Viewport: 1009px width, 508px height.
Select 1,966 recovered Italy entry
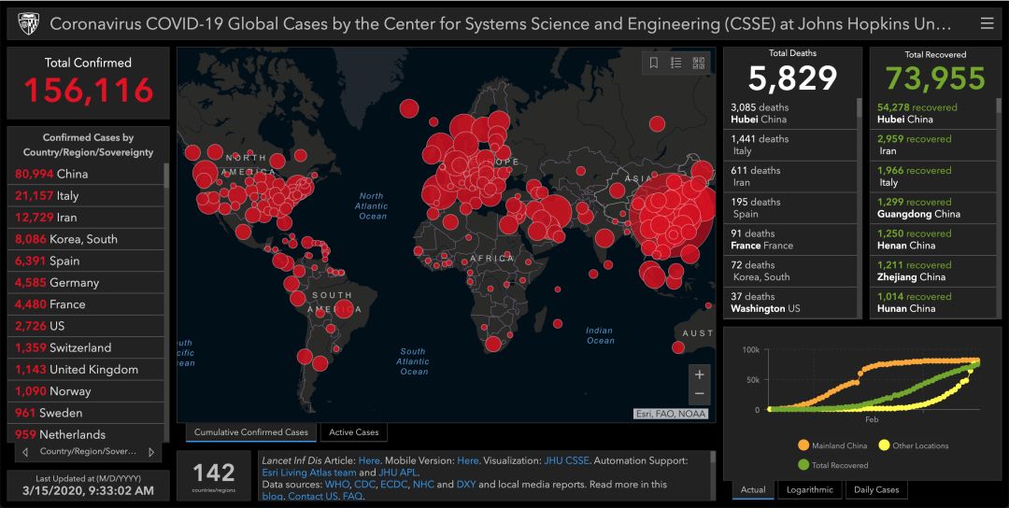933,176
